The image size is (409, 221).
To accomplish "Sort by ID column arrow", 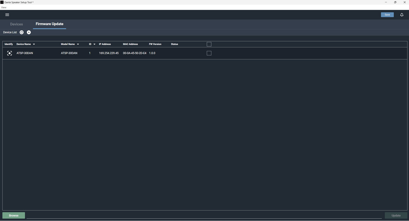I will point(94,44).
